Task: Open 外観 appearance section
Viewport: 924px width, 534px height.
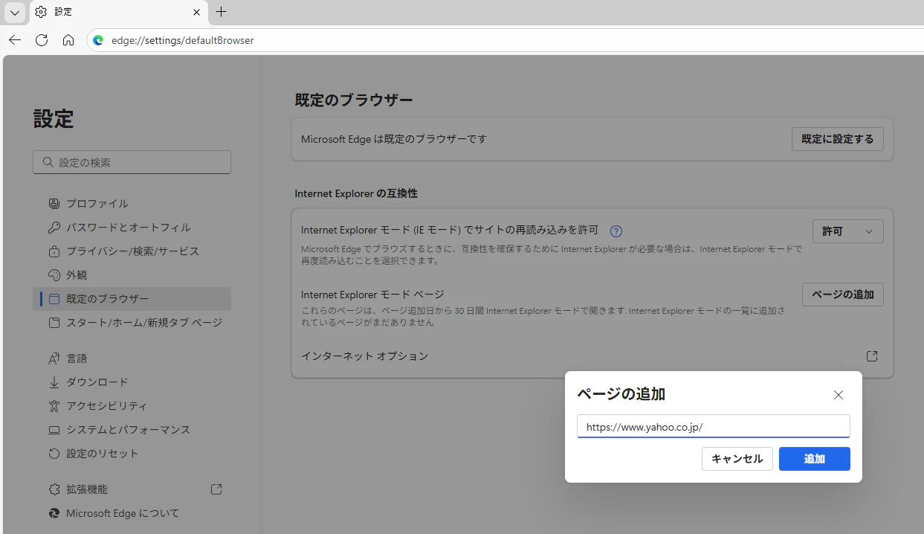Action: pos(132,275)
